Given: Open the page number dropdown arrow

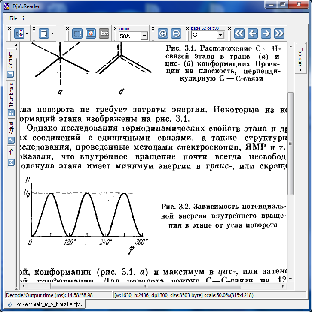Looking at the screenshot, I should [220, 36].
